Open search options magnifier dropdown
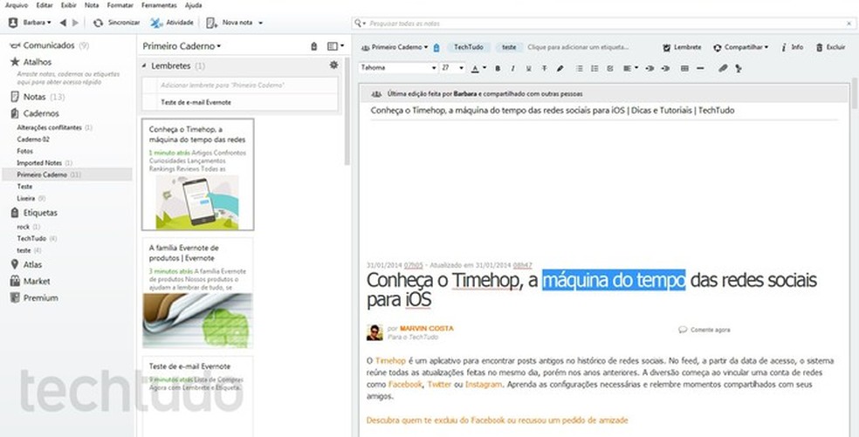Image resolution: width=859 pixels, height=437 pixels. point(360,24)
